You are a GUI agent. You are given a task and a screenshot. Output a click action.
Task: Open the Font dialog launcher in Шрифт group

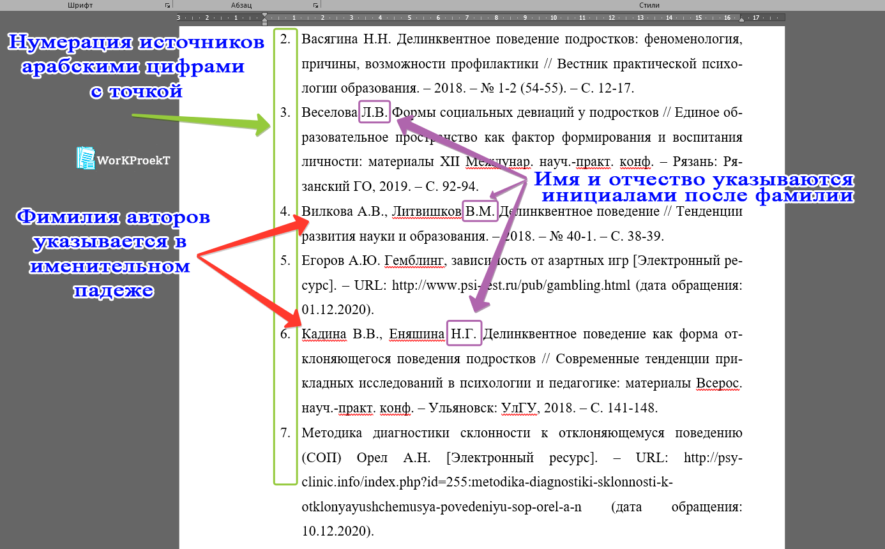tap(167, 5)
